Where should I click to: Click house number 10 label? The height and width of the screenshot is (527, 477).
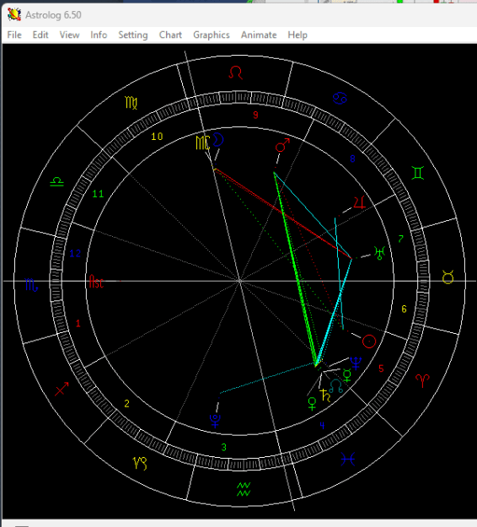pos(157,137)
